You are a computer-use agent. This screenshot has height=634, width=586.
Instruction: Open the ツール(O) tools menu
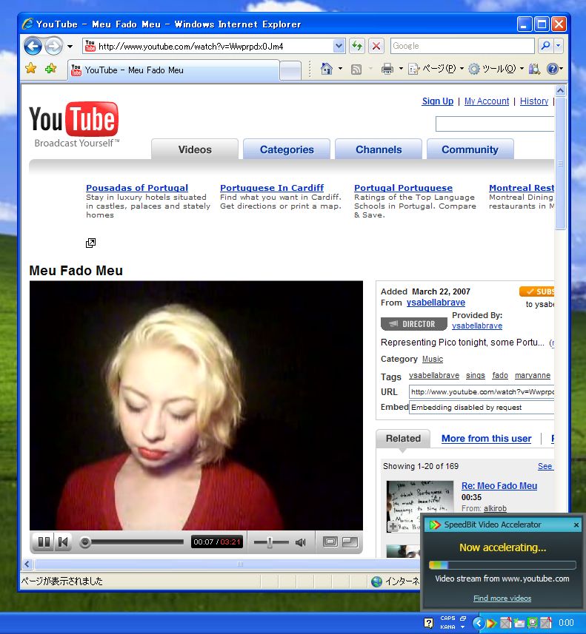tap(496, 69)
